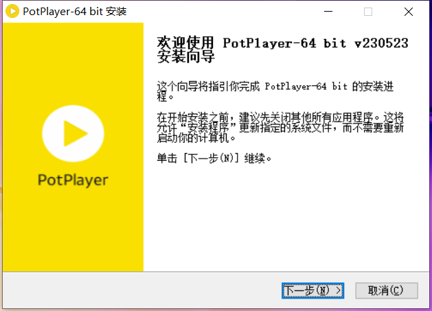The height and width of the screenshot is (311, 432).
Task: Click the 欢迎使用 PotPlayer-64 bit v230523 heading
Action: 282,49
